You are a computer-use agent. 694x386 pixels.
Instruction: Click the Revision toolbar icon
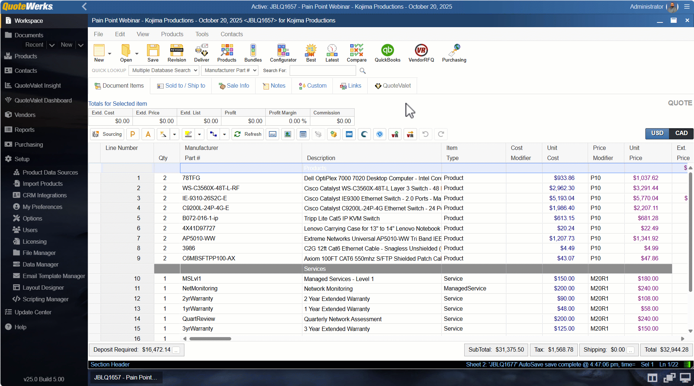coord(176,53)
